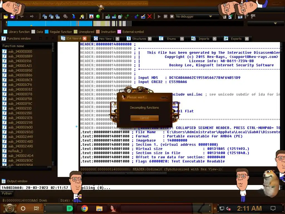Convert to code with the CODE icon
Screen dimensions: 285x214
tap(108, 16)
